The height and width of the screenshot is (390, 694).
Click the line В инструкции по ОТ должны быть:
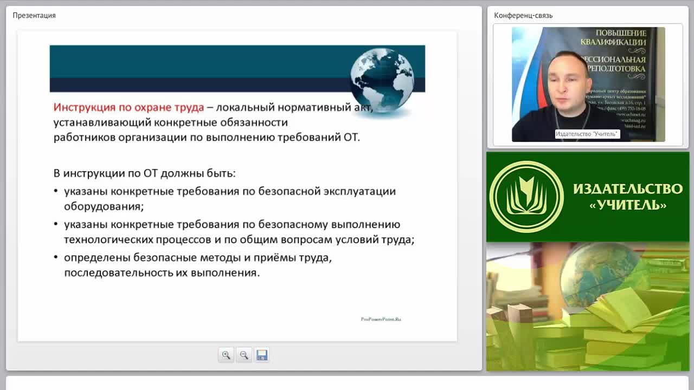coord(144,173)
